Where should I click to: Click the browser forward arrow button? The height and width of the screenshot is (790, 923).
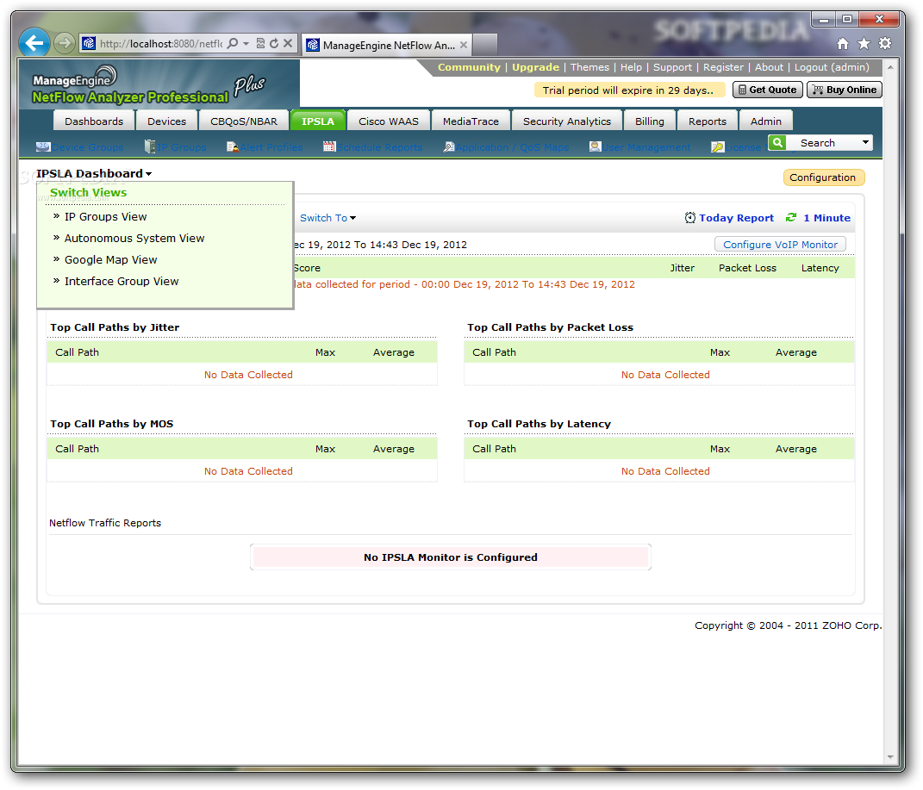pyautogui.click(x=64, y=43)
